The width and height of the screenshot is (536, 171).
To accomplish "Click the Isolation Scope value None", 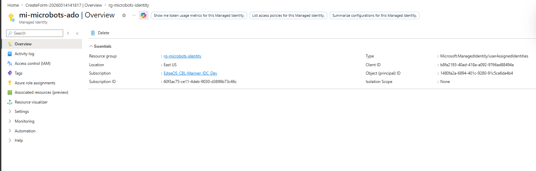I will [445, 82].
